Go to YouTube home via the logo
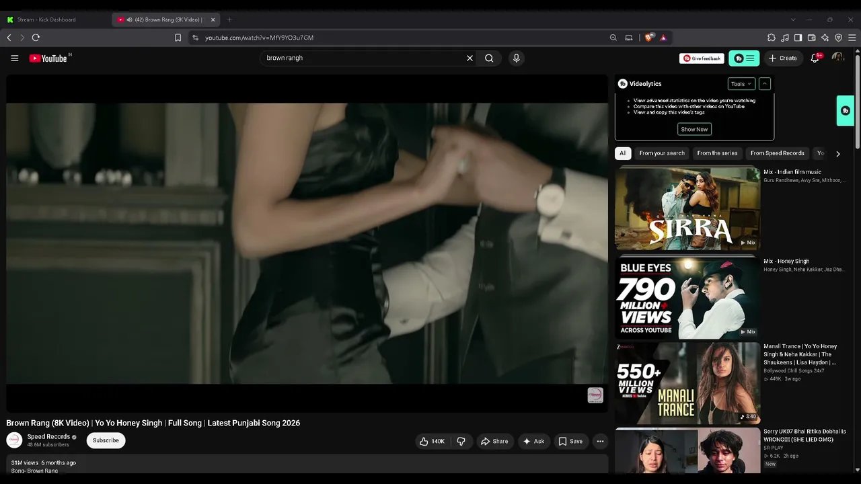The height and width of the screenshot is (484, 861). pos(48,58)
